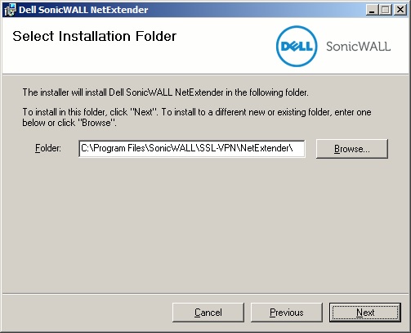The height and width of the screenshot is (333, 411).
Task: Click the paragraph starting "To install in this folder"
Action: (197, 117)
